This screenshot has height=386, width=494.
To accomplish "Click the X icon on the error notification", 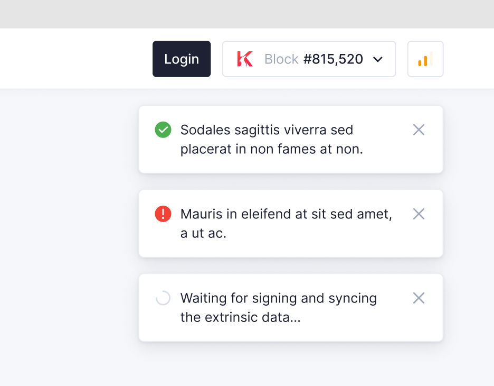I will pos(419,214).
